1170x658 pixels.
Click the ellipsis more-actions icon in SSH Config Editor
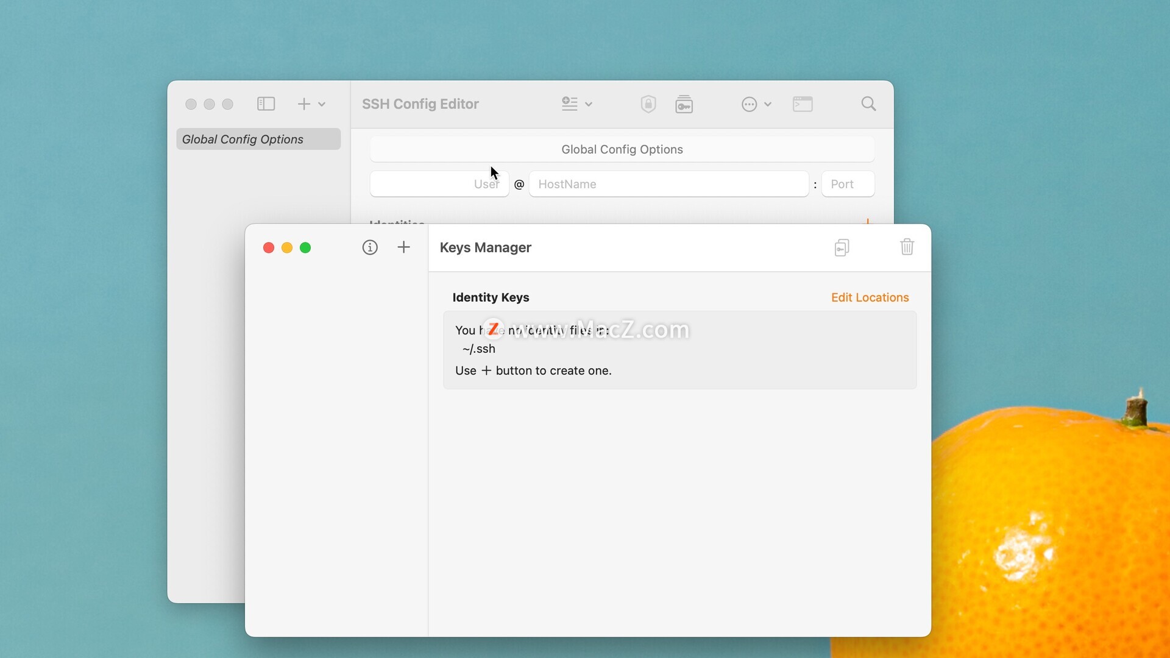(749, 104)
